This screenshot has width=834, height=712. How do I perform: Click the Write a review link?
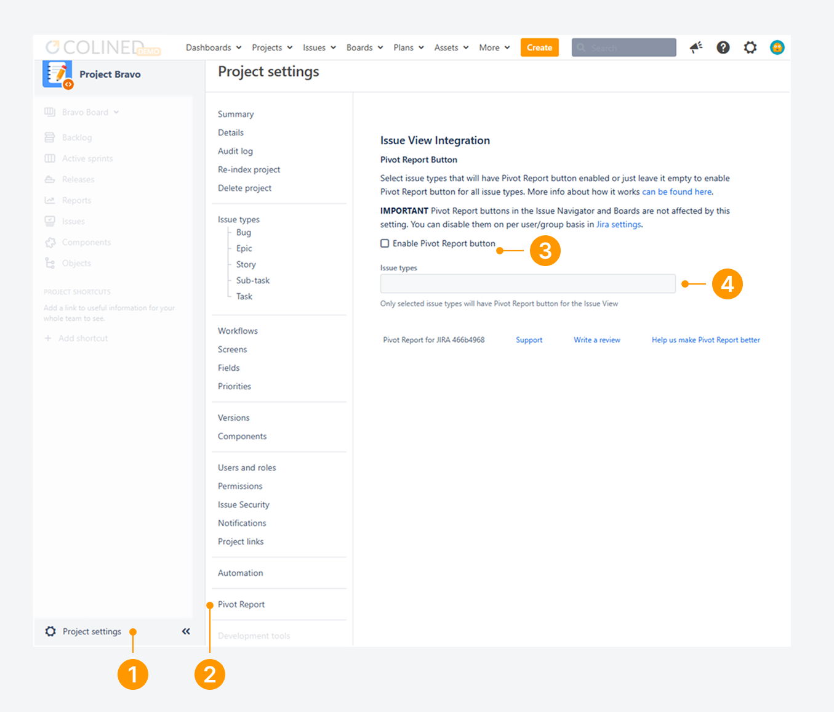coord(597,340)
